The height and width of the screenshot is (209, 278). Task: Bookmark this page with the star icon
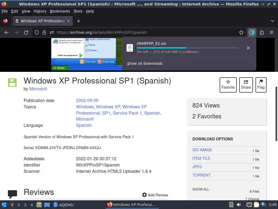(241, 32)
